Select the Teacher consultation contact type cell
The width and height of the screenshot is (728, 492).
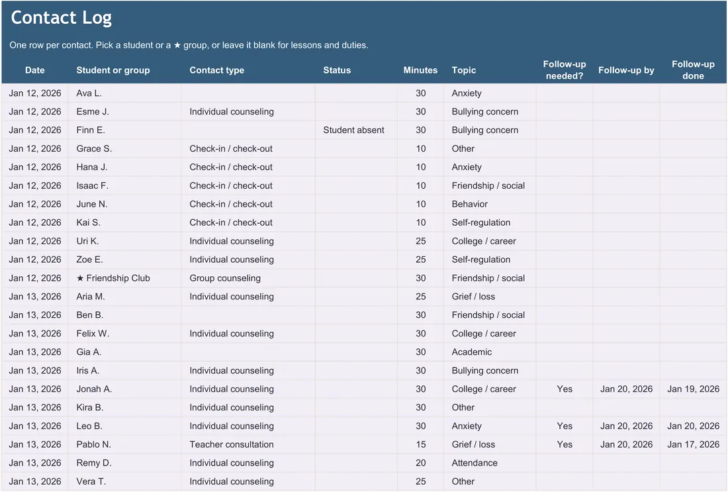(x=248, y=444)
